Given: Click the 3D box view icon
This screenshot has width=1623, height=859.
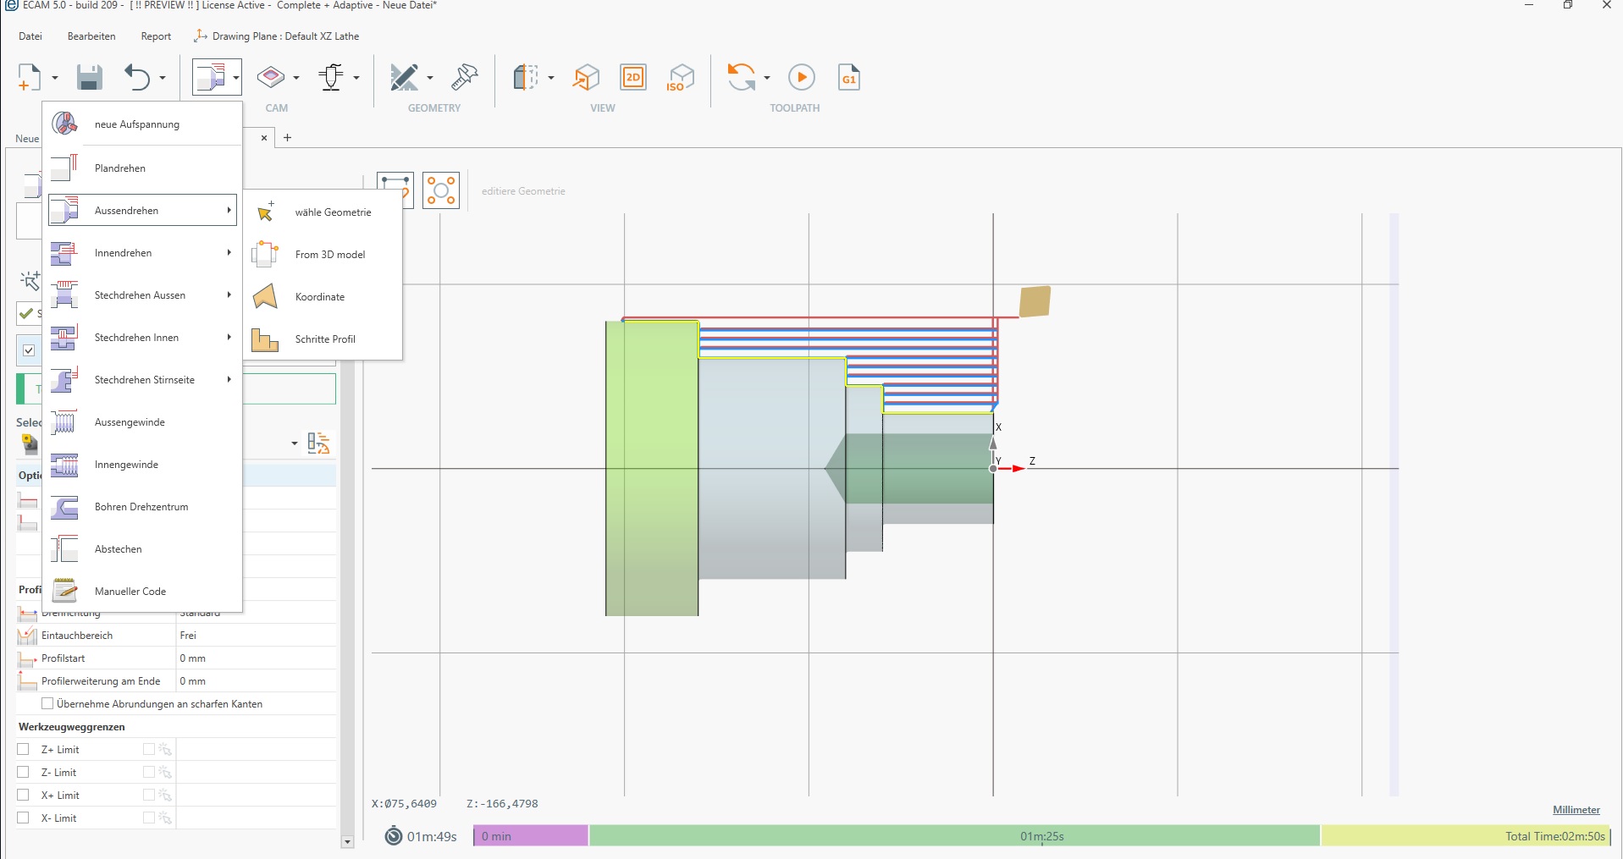Looking at the screenshot, I should point(585,78).
